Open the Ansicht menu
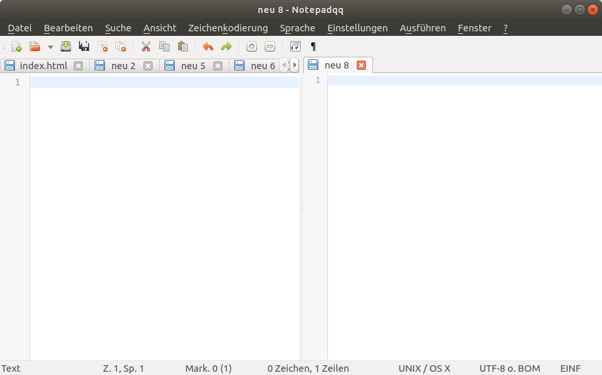 [x=160, y=28]
